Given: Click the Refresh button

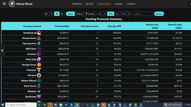Looking at the screenshot, I should 159,14.
